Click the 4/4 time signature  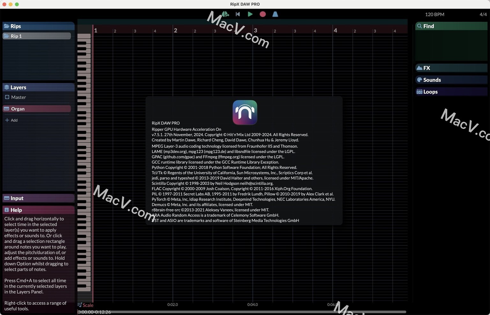(x=483, y=14)
